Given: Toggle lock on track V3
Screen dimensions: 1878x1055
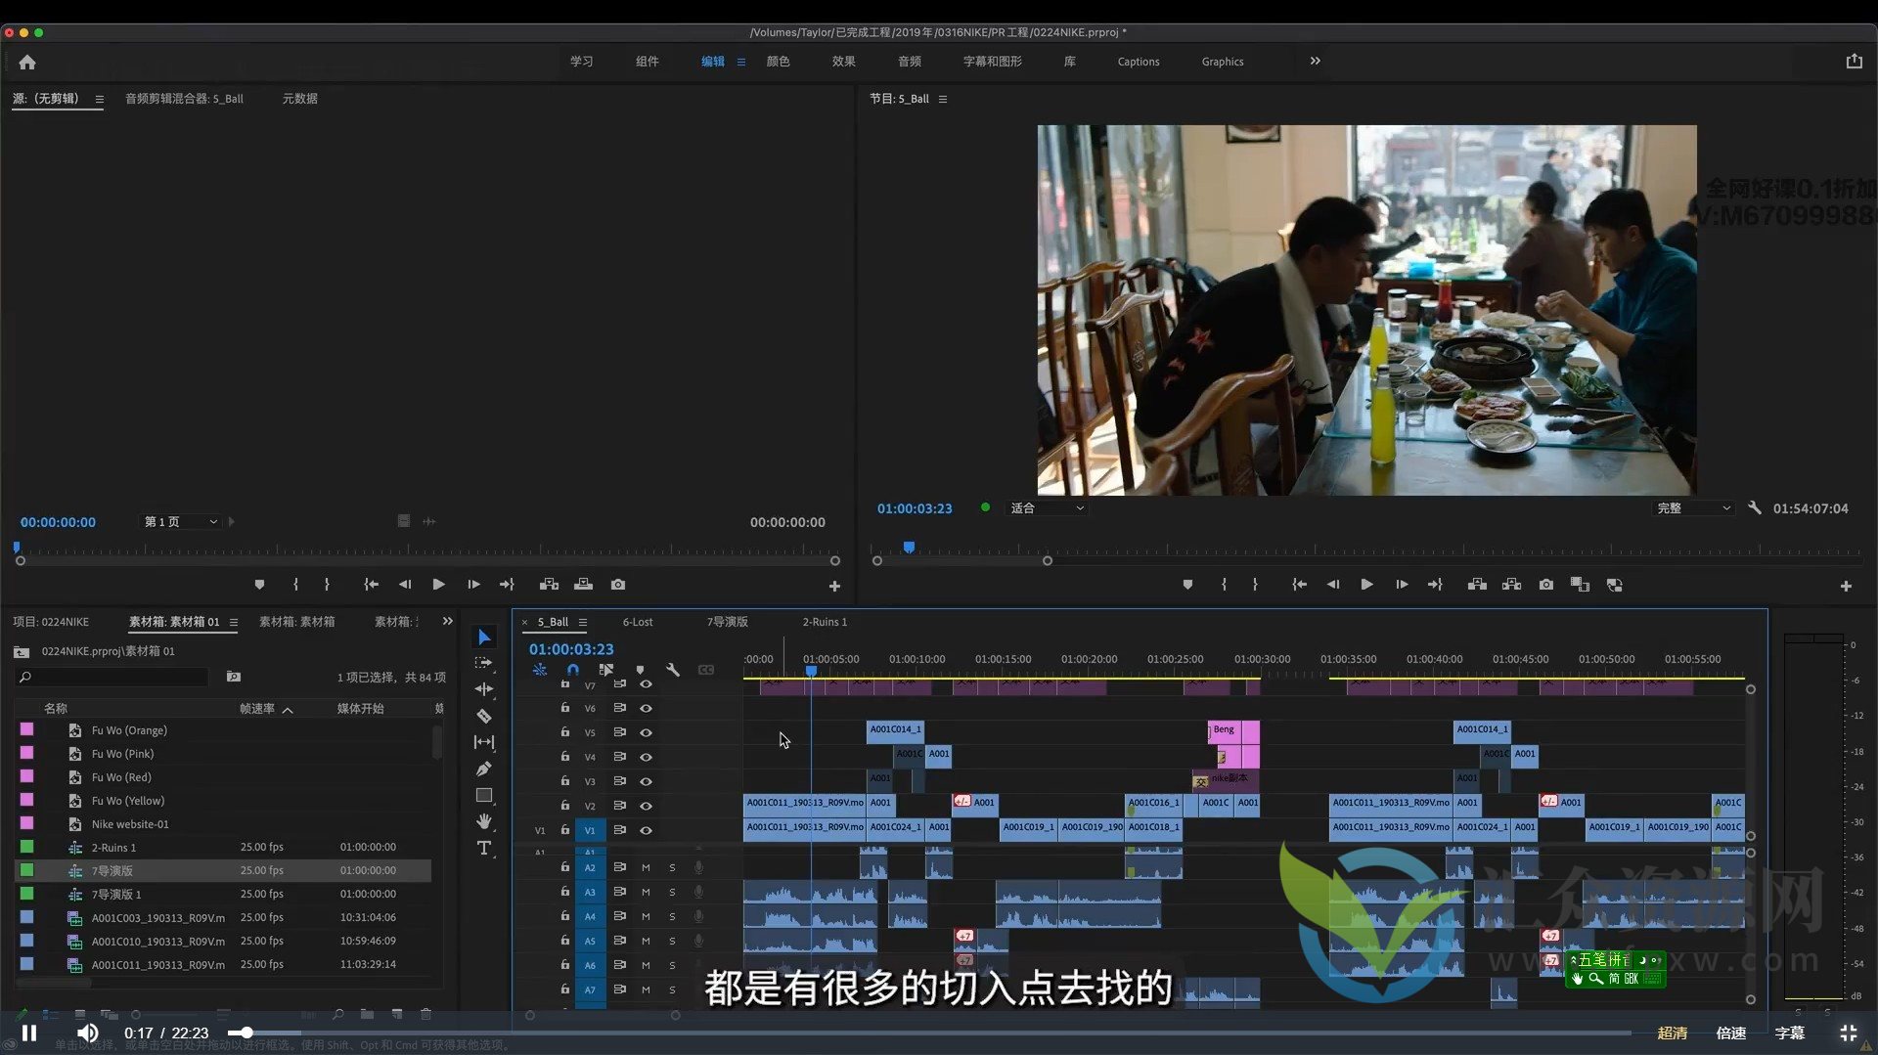Looking at the screenshot, I should (565, 780).
